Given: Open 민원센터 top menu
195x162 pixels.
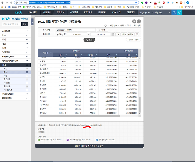Looking at the screenshot, I should coord(131,12).
